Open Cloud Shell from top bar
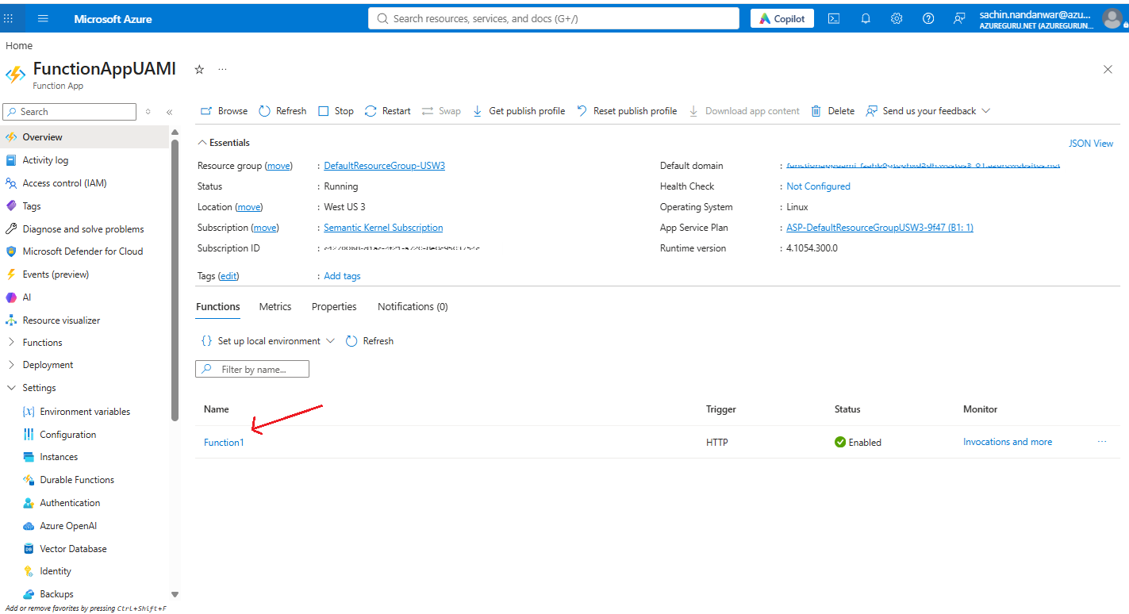Screen dimensions: 1129x614 (834, 18)
